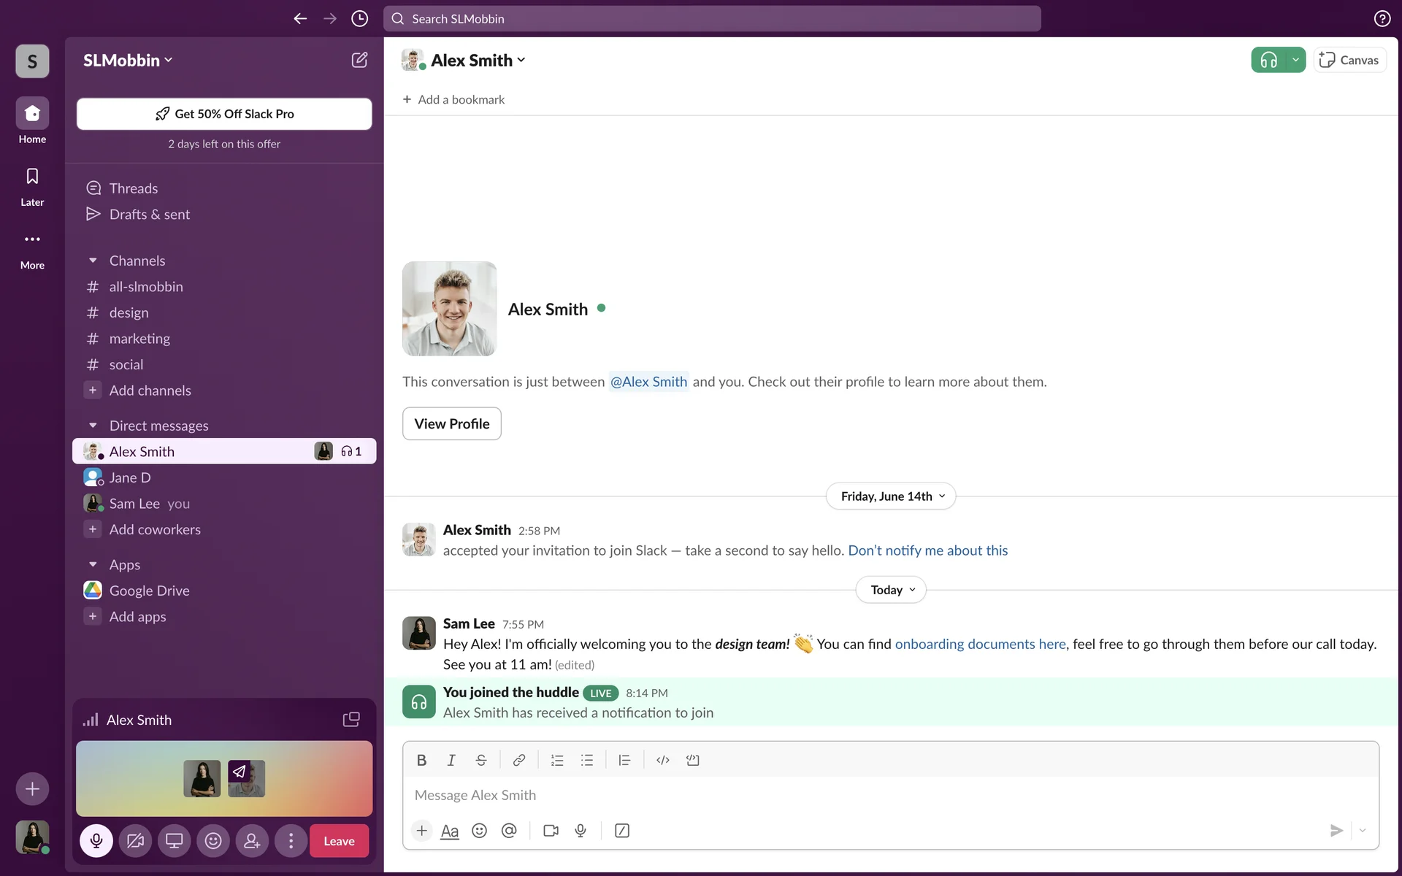Image resolution: width=1402 pixels, height=876 pixels.
Task: Open huddle in a new window
Action: pos(351,720)
